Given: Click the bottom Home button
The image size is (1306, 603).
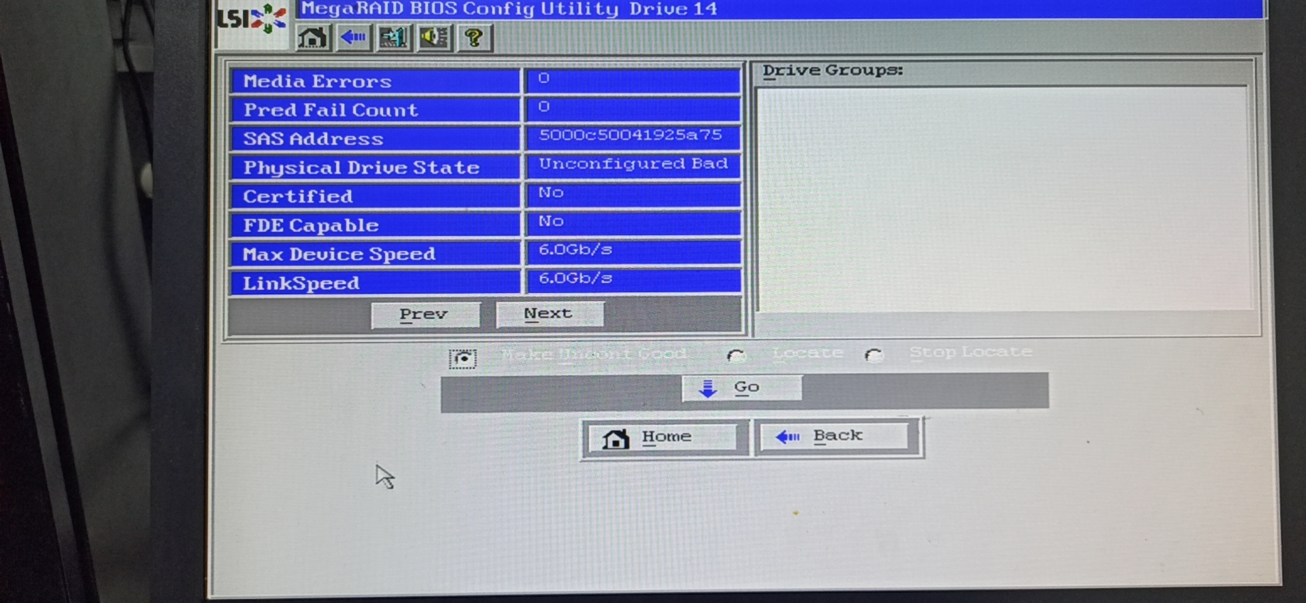Looking at the screenshot, I should tap(665, 437).
